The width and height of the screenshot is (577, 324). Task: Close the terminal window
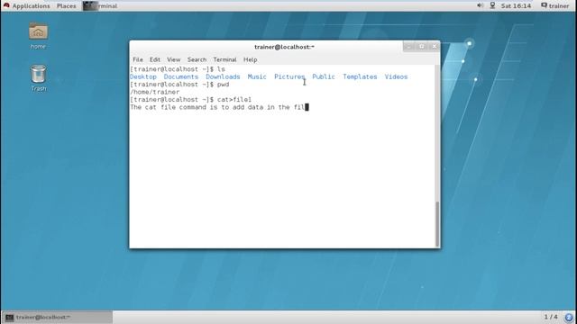435,47
